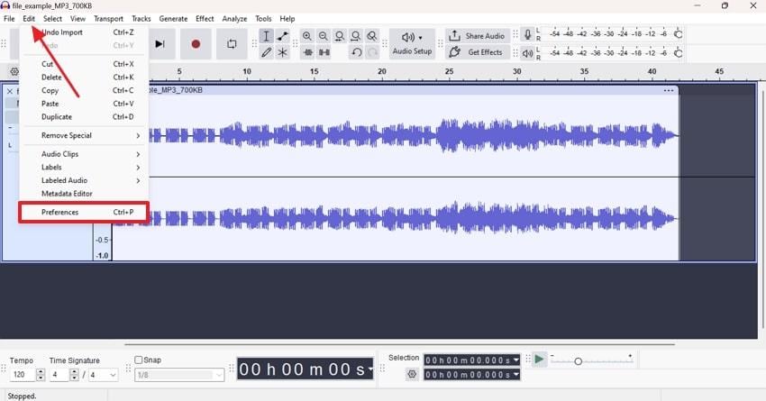766x401 pixels.
Task: Click the Get Effects button
Action: (478, 52)
